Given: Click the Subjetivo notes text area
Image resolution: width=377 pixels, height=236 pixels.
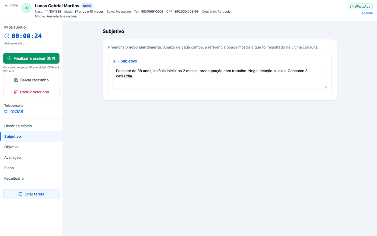Looking at the screenshot, I should [x=220, y=77].
